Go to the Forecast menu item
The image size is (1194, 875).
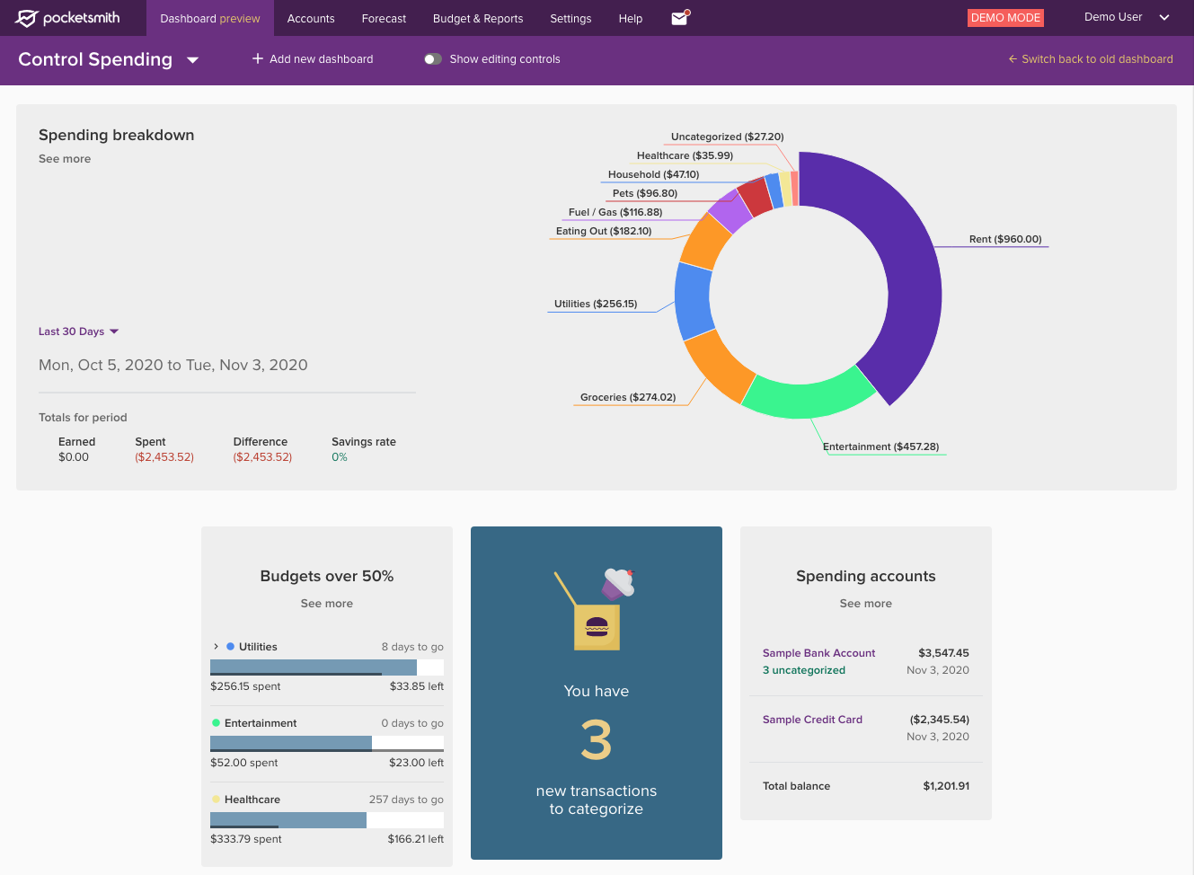coord(384,19)
